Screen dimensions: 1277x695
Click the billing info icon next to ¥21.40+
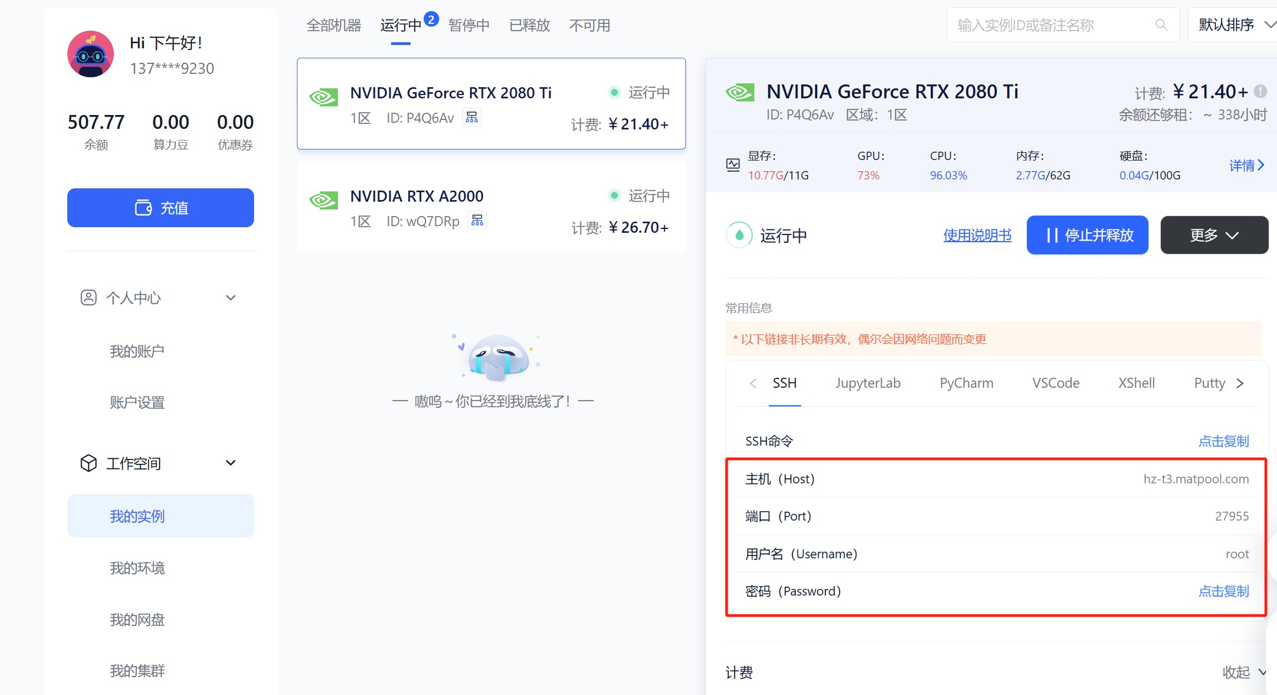pyautogui.click(x=1261, y=91)
